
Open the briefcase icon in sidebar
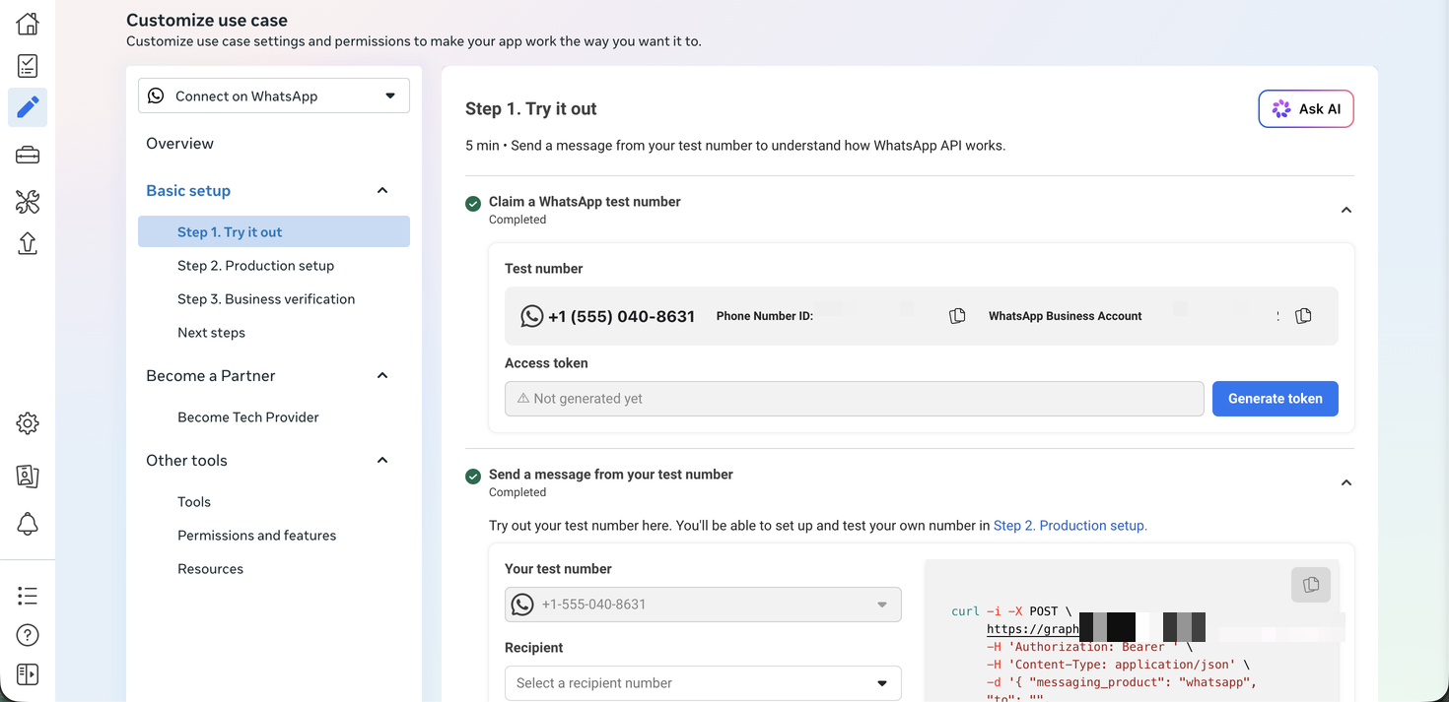point(28,156)
